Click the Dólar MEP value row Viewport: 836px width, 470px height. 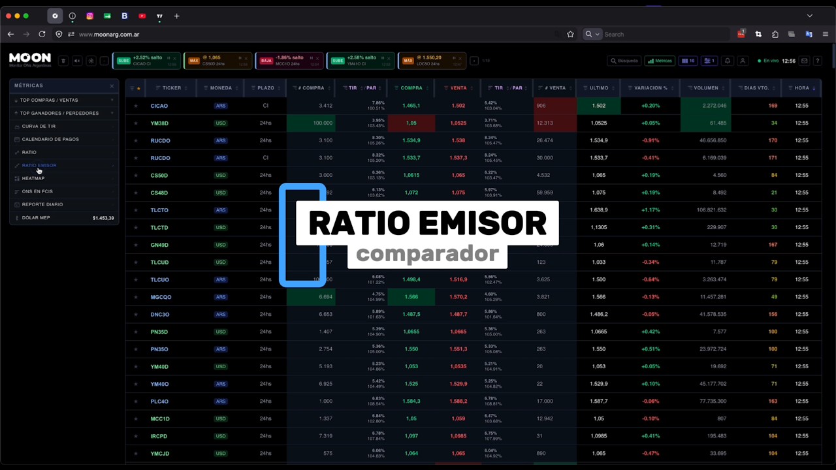[64, 217]
